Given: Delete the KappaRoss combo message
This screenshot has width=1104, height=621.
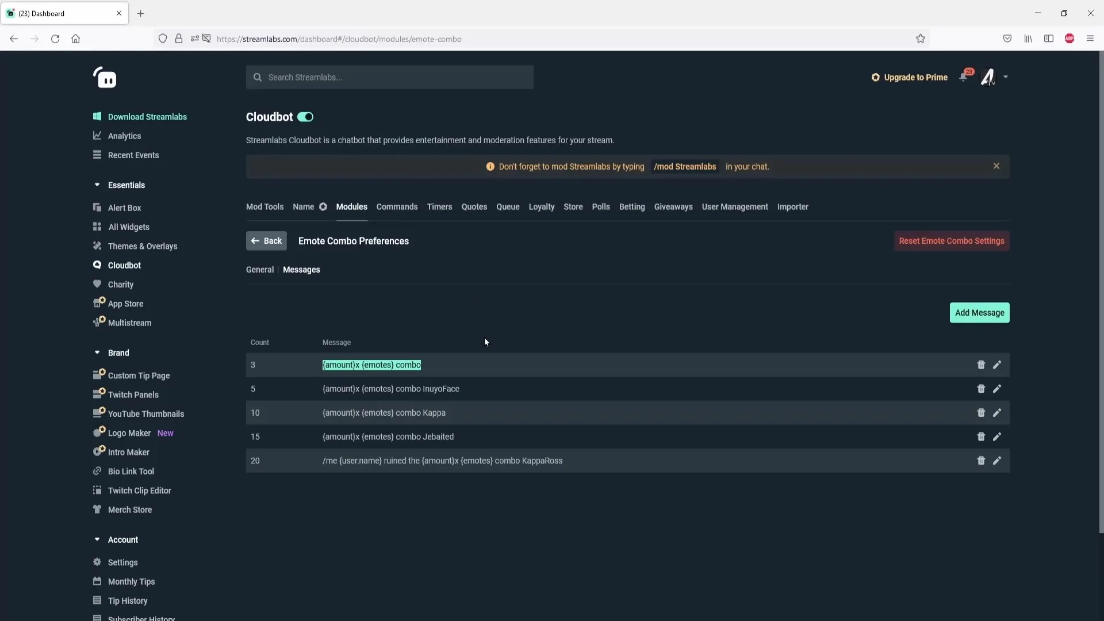Looking at the screenshot, I should 981,461.
